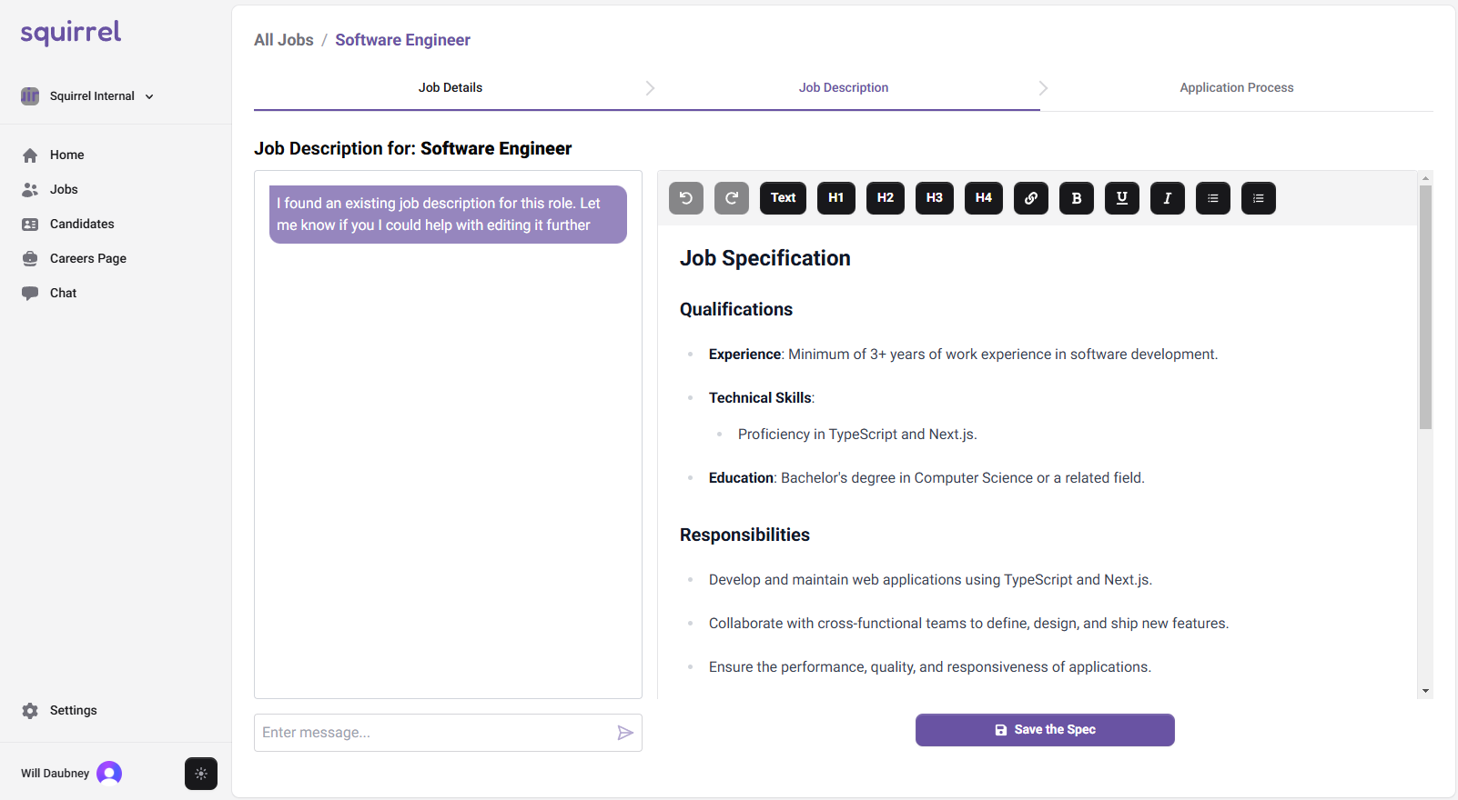This screenshot has width=1458, height=800.
Task: Apply numbered list formatting
Action: tap(1259, 198)
